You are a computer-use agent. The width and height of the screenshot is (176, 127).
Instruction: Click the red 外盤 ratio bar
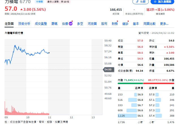[x=159, y=83]
